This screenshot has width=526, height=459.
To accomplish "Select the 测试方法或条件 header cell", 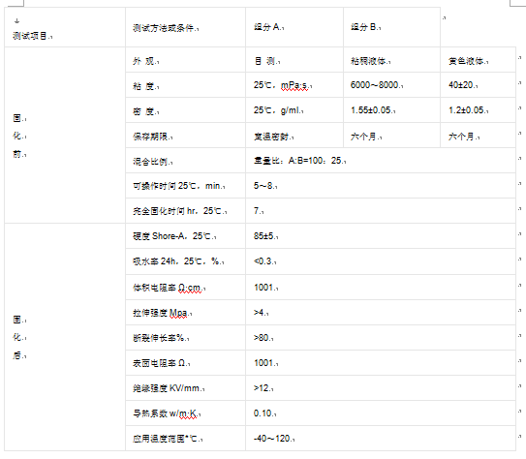I will 186,27.
